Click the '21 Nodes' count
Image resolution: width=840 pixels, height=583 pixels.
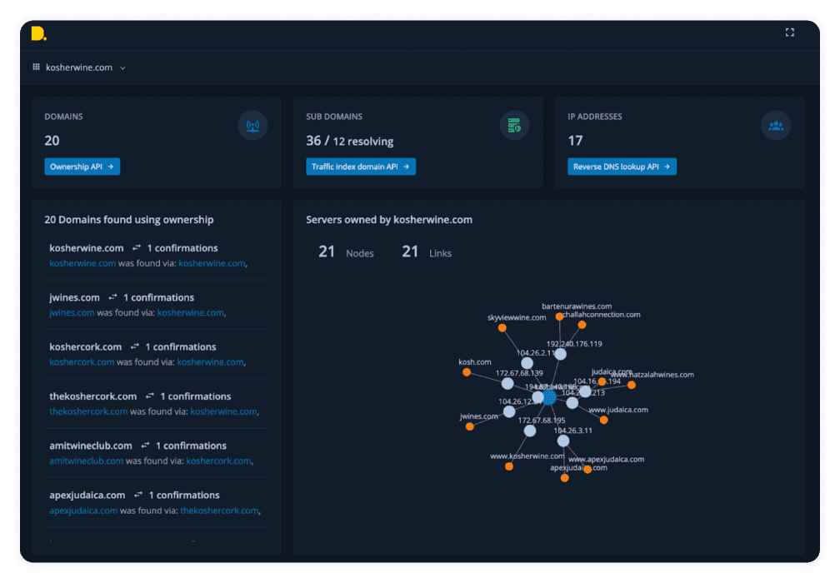(346, 252)
